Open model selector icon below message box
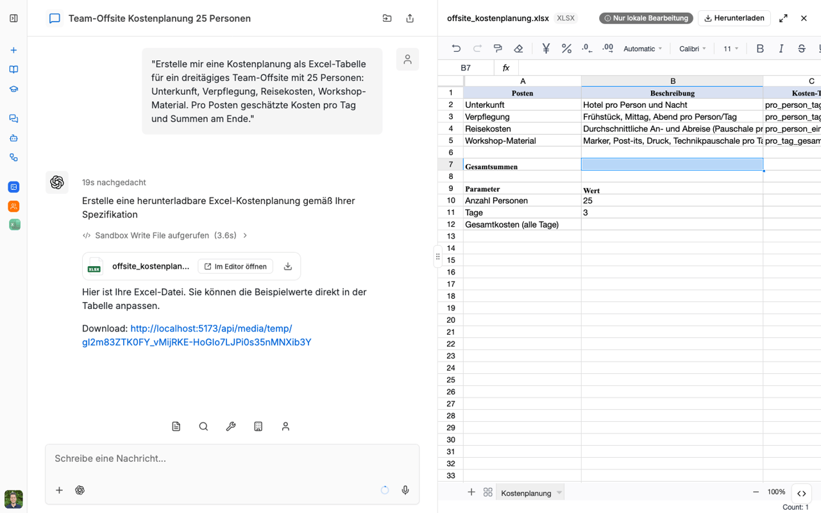Viewport: 821px width, 513px height. pyautogui.click(x=80, y=490)
